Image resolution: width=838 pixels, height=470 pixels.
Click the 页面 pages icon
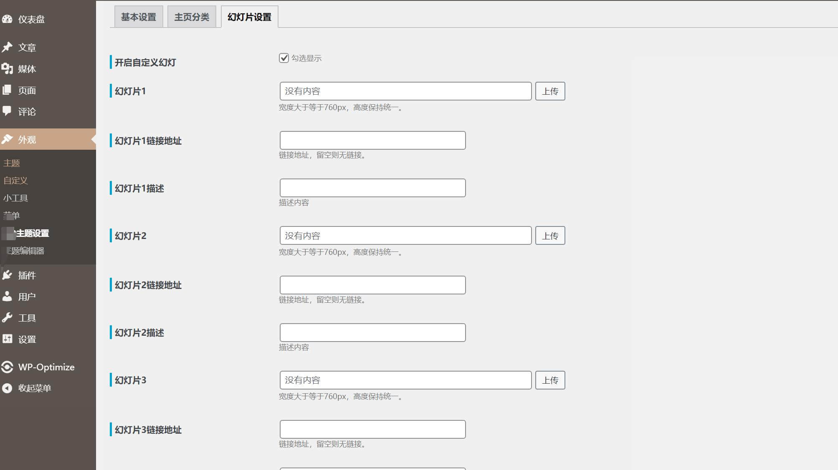pos(7,90)
